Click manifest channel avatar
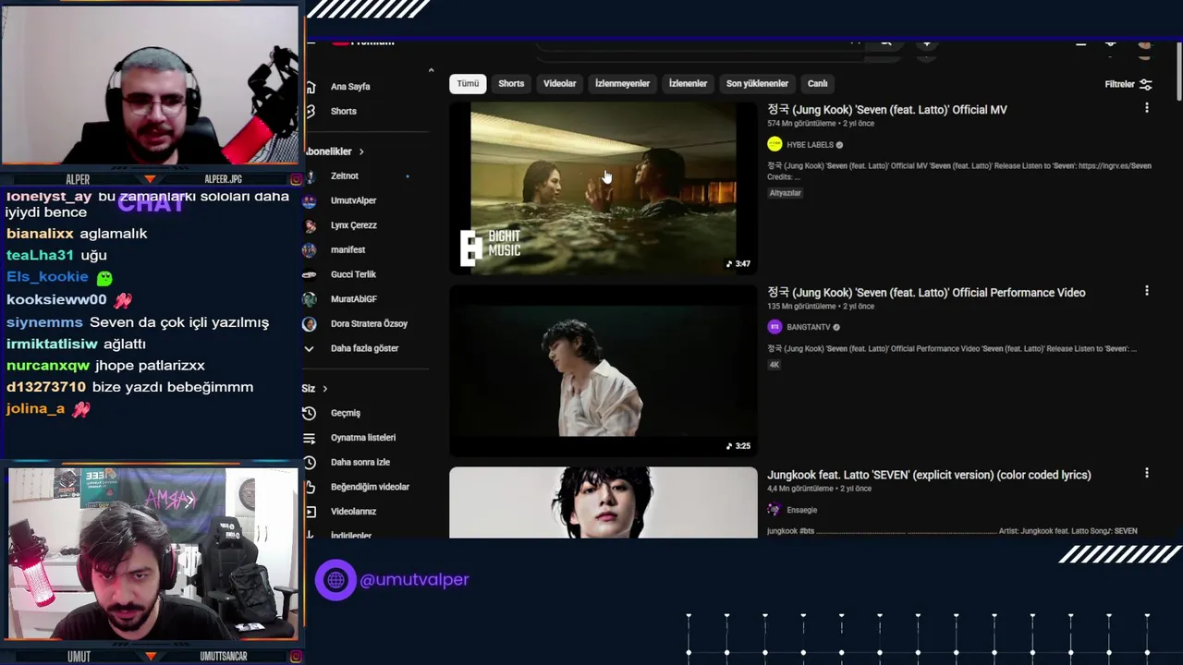 pyautogui.click(x=310, y=249)
